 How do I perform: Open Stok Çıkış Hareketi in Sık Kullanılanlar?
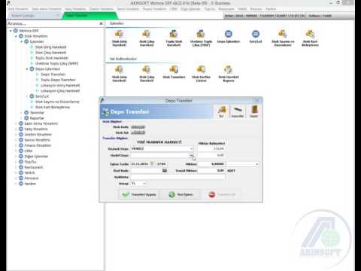point(147,74)
